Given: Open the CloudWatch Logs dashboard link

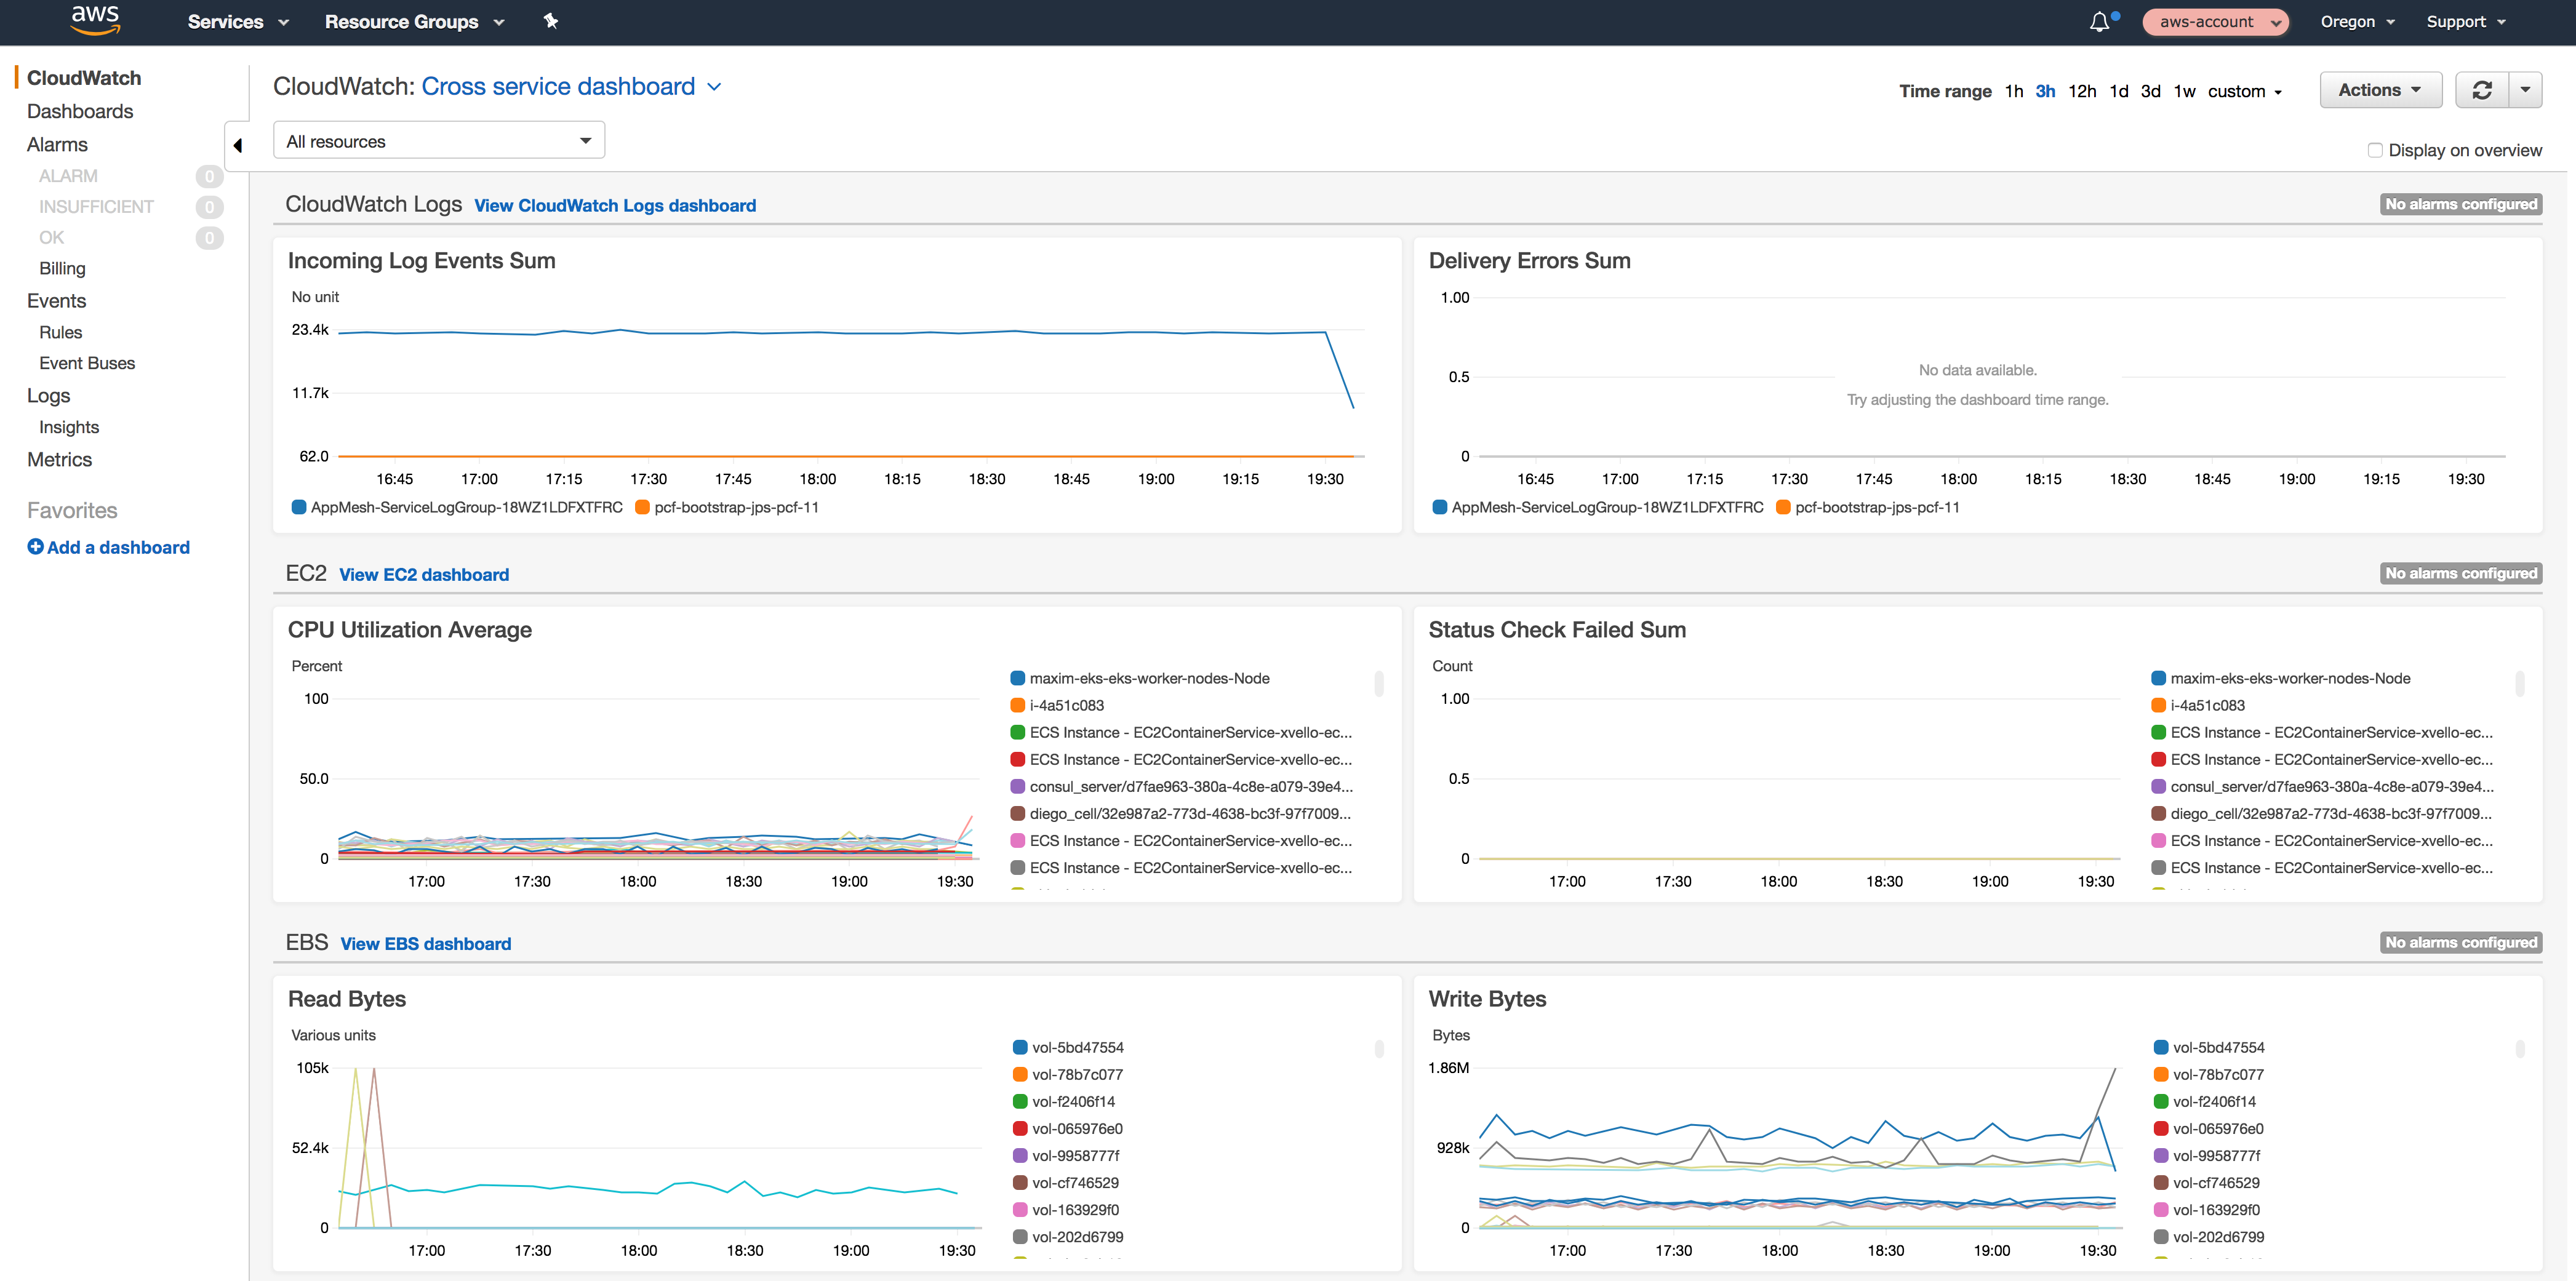Looking at the screenshot, I should tap(614, 205).
